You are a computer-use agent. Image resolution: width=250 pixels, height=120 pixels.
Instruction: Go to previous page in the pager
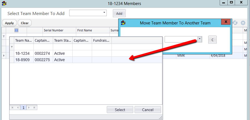point(18,107)
